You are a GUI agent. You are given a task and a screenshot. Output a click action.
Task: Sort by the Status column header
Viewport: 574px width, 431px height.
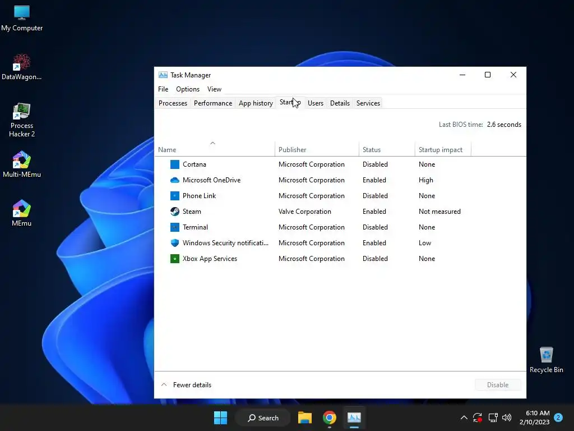pos(387,149)
